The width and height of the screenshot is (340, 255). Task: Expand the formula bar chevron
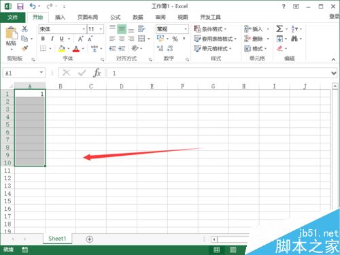(x=333, y=73)
